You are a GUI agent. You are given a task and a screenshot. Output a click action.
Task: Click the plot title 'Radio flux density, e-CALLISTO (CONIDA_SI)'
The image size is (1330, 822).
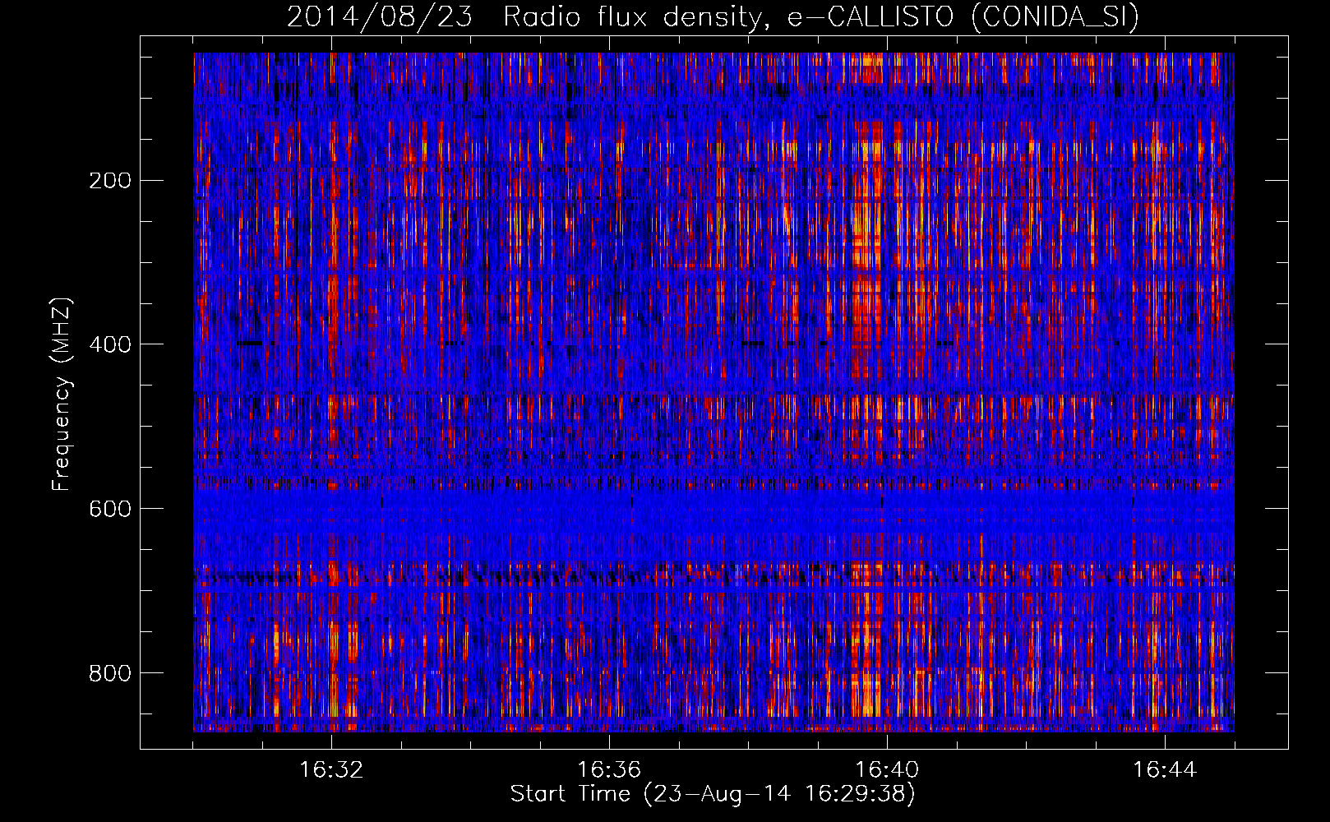tap(821, 16)
